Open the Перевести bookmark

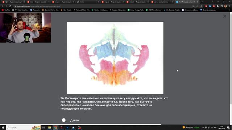click(x=35, y=10)
